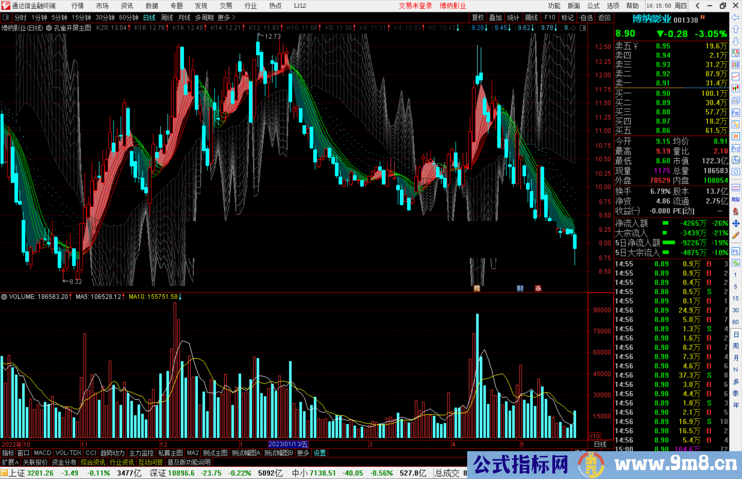Open the F10 info sidebar icon
Viewport: 742px width, 479px height.
pyautogui.click(x=735, y=113)
